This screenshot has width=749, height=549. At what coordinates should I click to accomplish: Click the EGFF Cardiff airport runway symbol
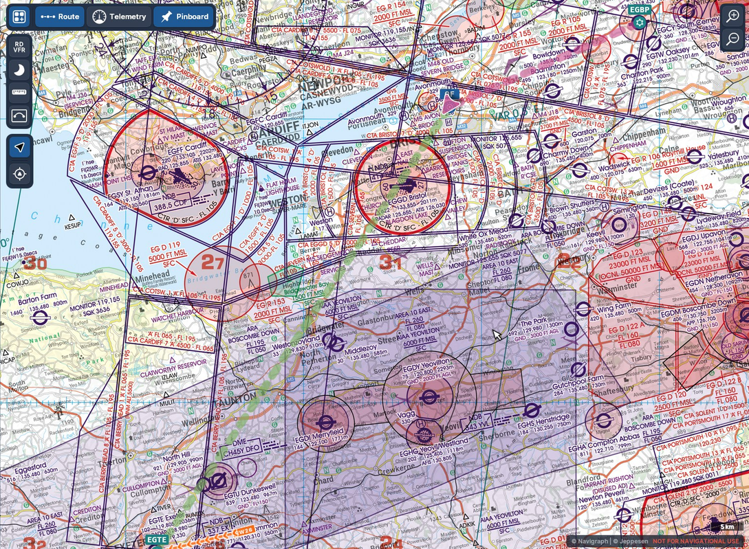182,178
